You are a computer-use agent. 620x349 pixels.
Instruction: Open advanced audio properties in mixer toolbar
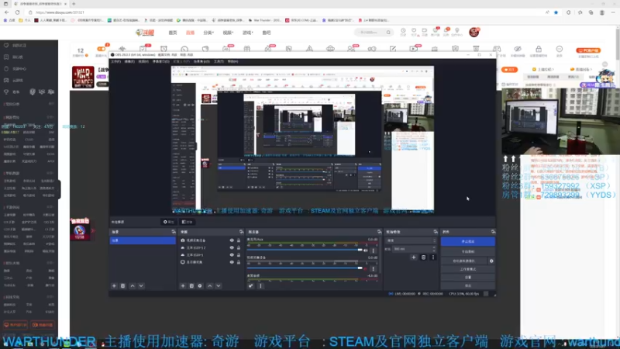coord(250,285)
